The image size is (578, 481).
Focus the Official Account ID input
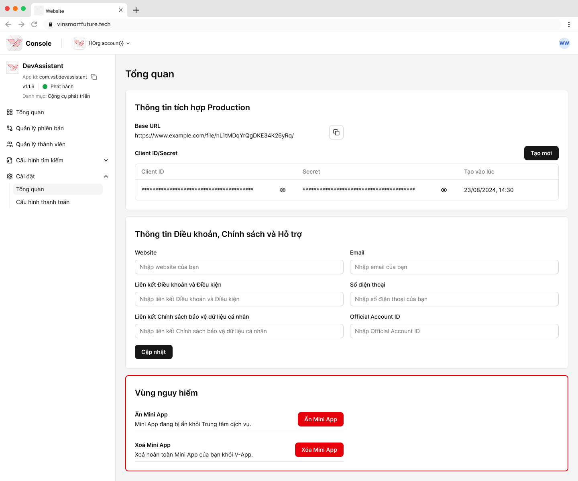pos(454,331)
